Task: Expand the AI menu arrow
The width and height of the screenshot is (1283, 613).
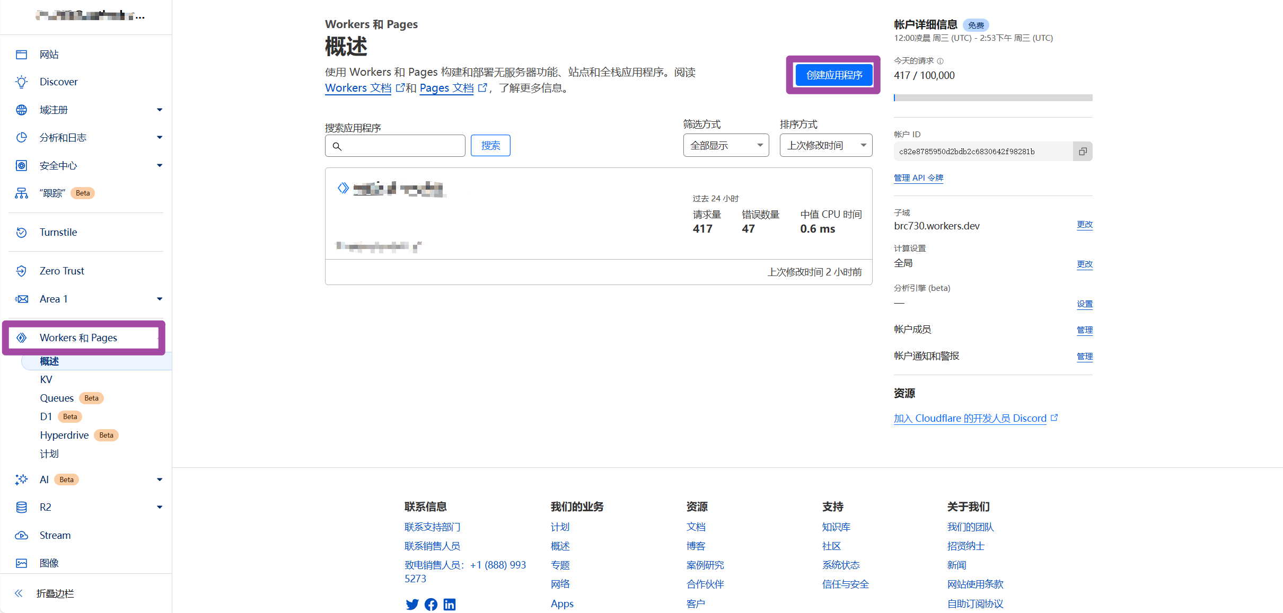Action: click(x=160, y=479)
